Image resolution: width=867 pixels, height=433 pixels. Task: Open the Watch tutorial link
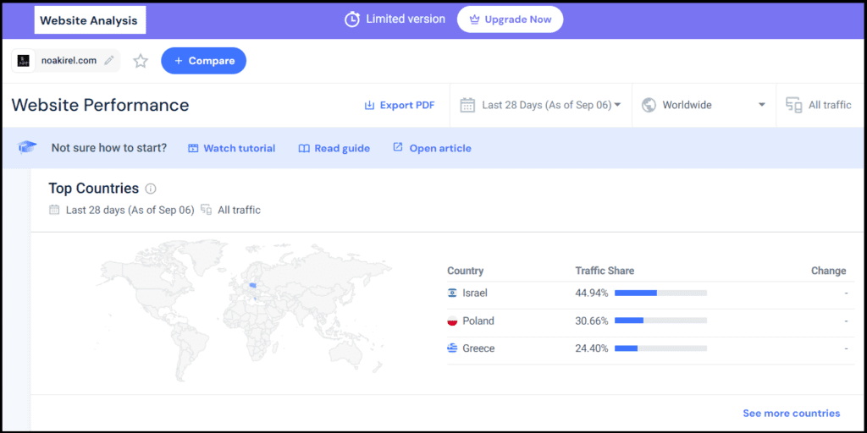[x=232, y=148]
